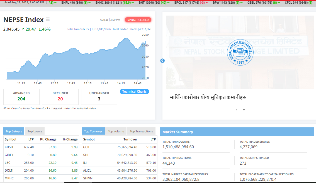Click the index value 2,045.45

(11, 29)
